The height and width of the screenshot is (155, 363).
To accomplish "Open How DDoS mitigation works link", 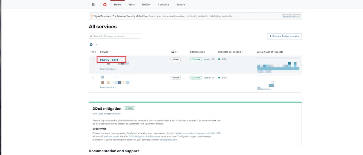I will [x=106, y=114].
